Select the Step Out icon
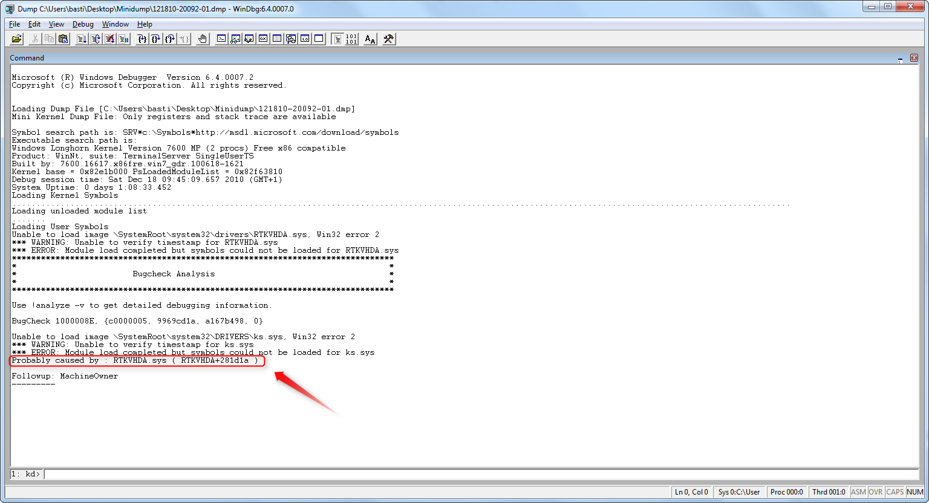Screen dimensions: 929x503 [x=169, y=39]
